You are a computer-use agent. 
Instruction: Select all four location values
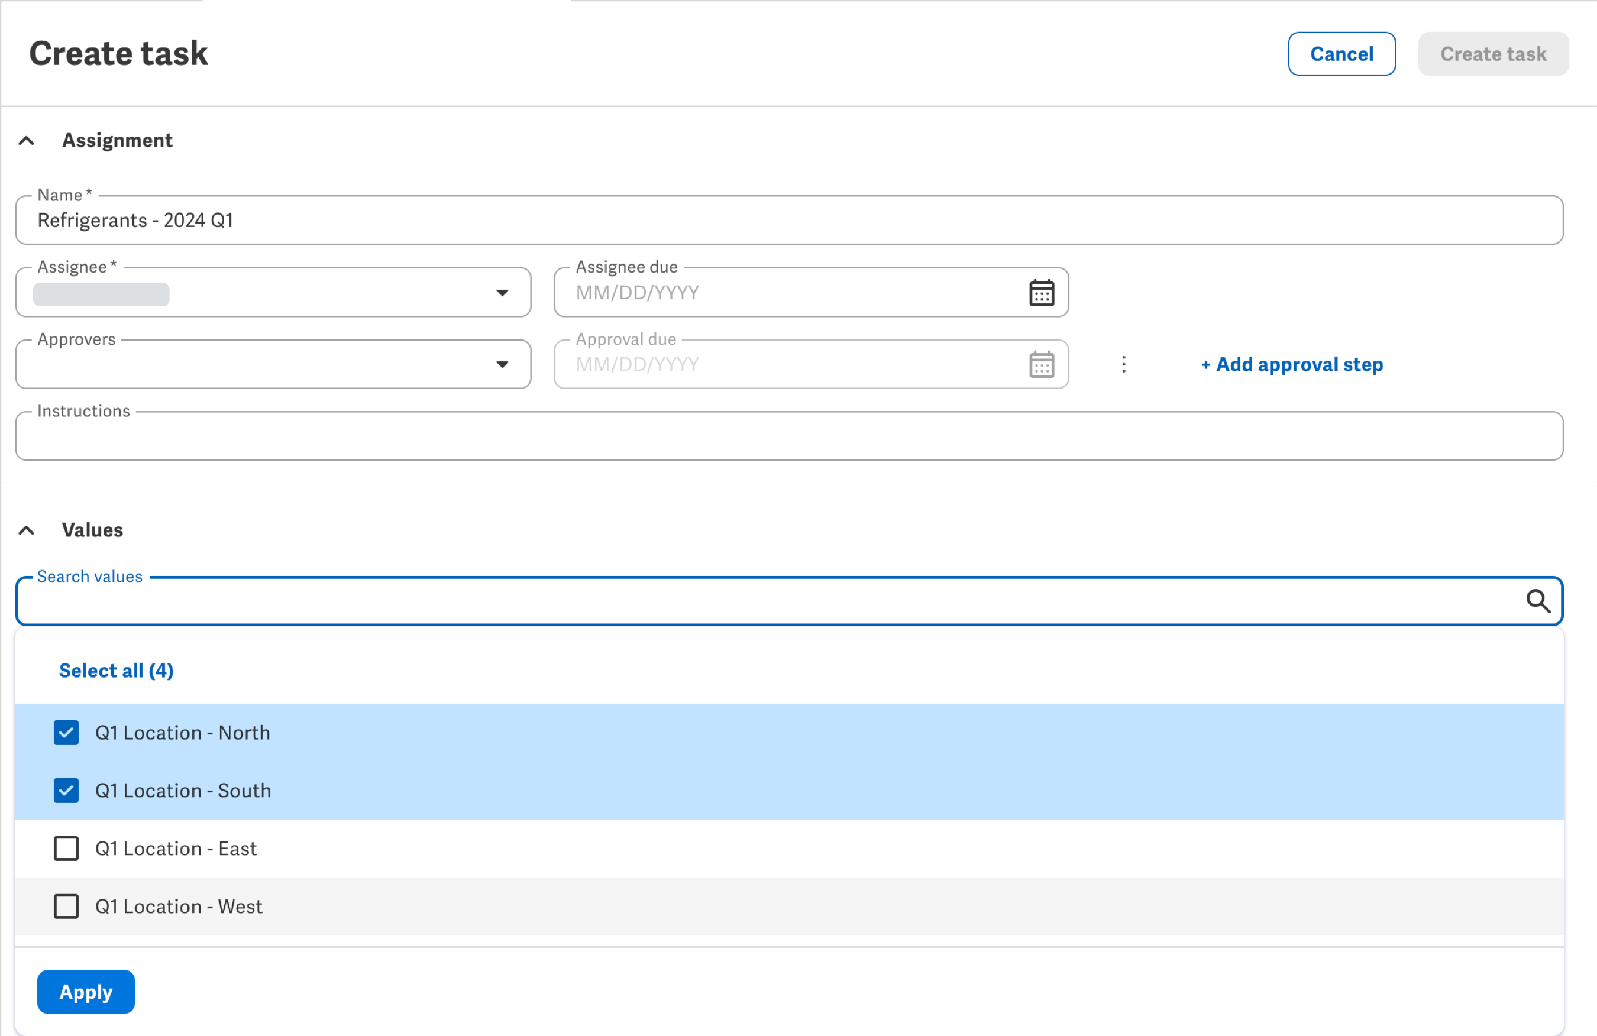115,669
